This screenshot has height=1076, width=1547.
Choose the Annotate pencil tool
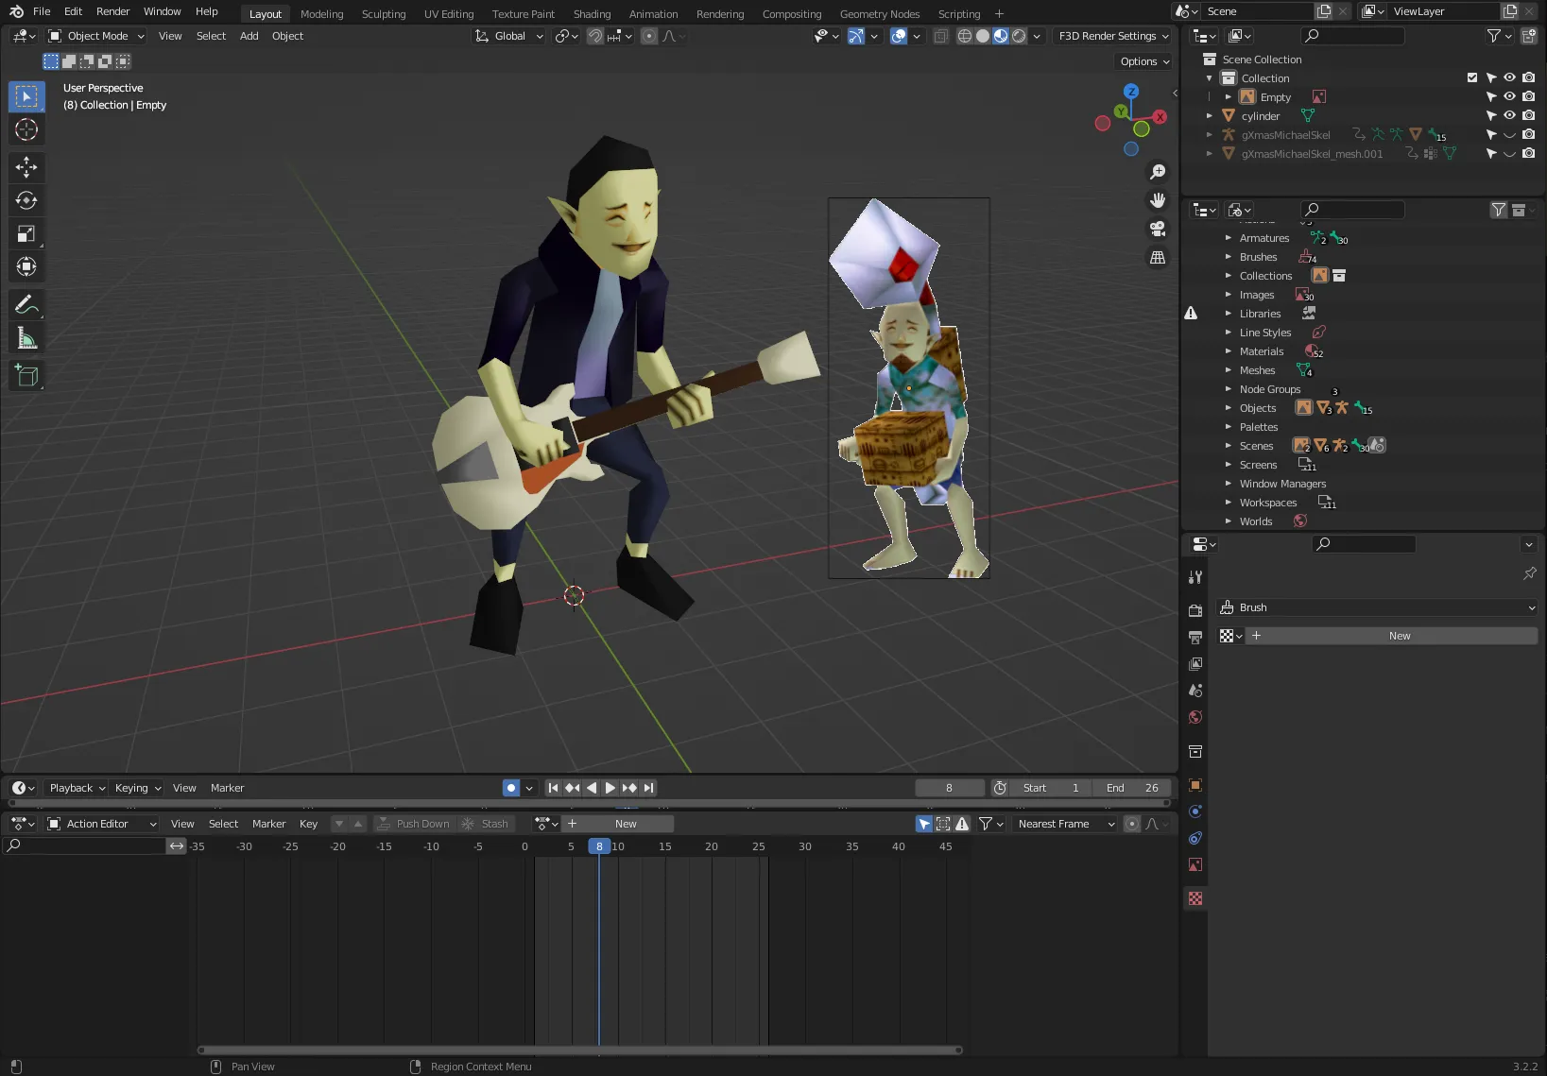point(26,304)
